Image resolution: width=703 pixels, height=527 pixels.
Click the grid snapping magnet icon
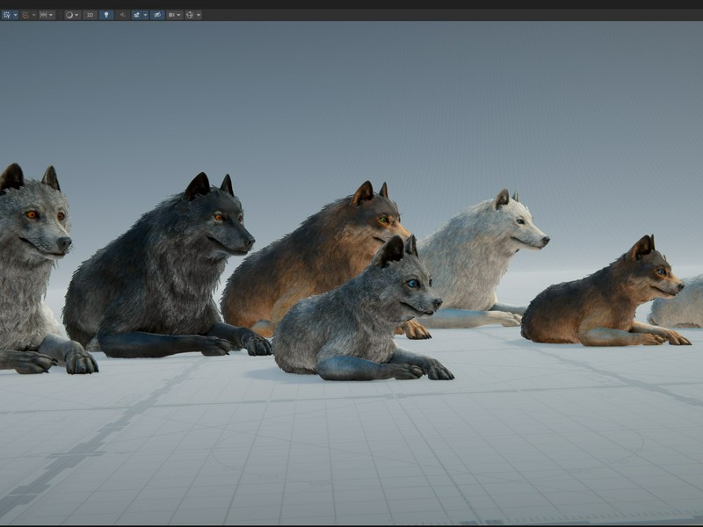[25, 15]
